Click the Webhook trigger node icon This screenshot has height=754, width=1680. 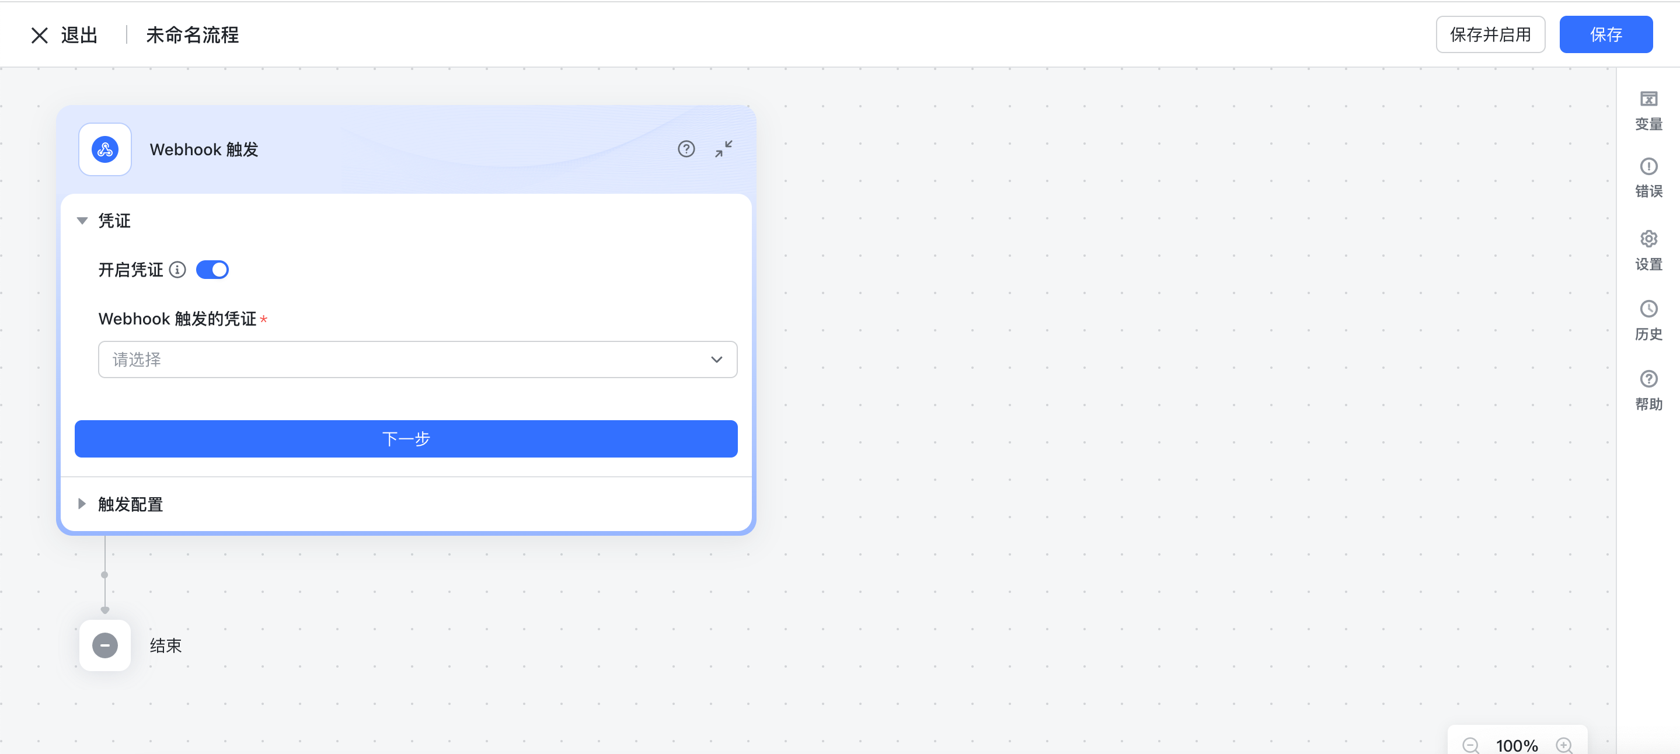104,149
